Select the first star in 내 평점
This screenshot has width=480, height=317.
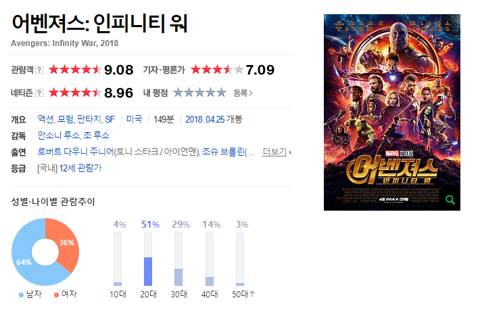[x=178, y=93]
